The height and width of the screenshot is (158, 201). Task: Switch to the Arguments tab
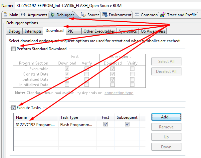[x=34, y=15]
